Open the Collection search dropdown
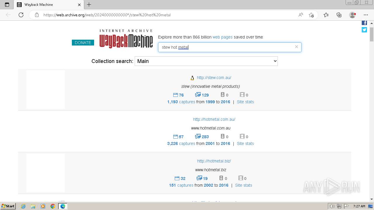 point(206,61)
